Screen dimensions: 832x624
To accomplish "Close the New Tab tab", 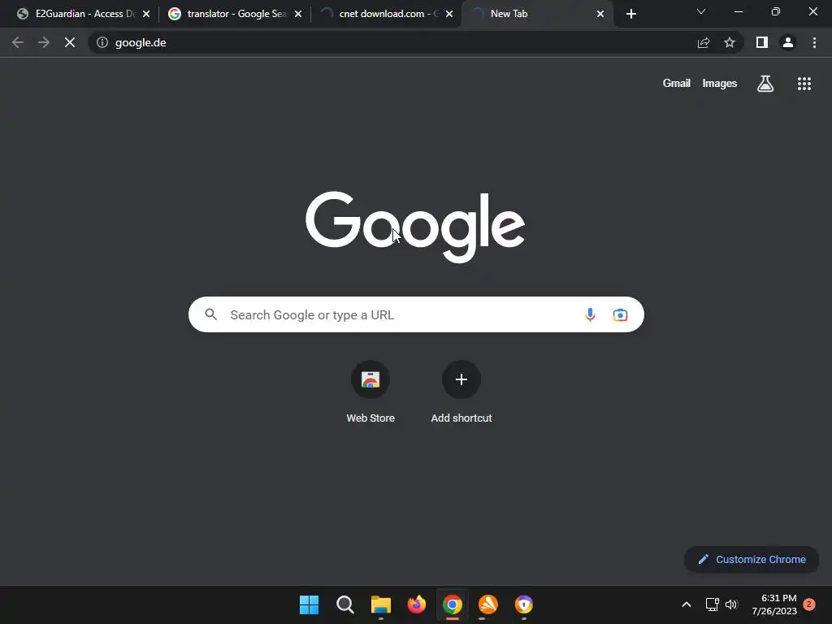I will (600, 14).
